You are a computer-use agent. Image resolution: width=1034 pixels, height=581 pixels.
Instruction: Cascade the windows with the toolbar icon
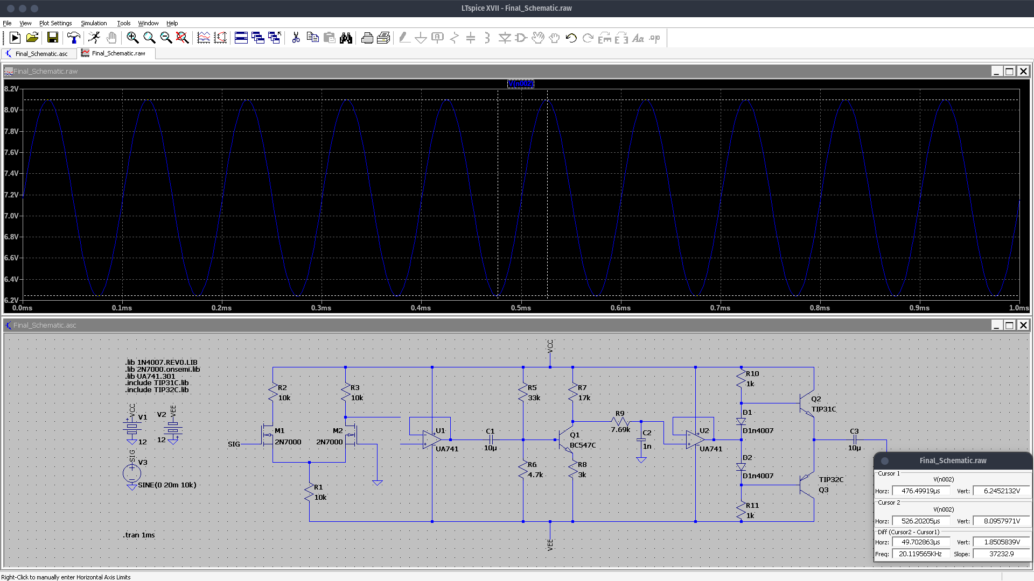258,38
